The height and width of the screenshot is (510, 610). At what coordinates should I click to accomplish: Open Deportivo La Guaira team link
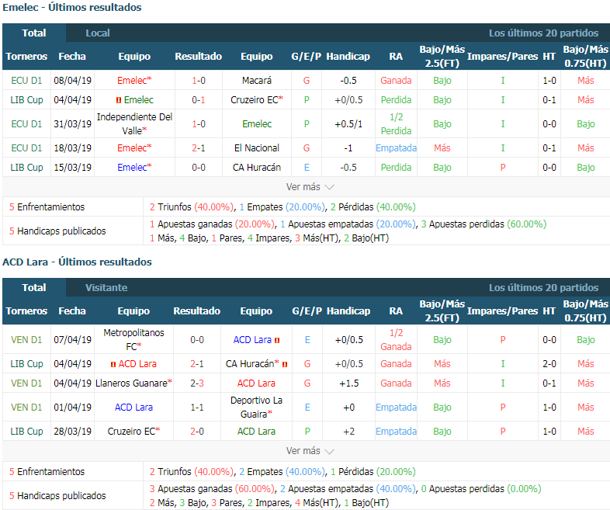tap(256, 408)
